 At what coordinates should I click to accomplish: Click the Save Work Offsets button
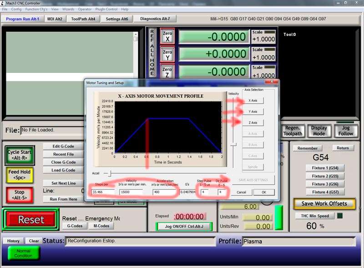(324, 204)
